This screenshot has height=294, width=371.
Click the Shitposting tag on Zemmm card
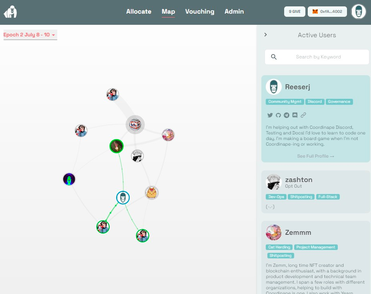pos(281,256)
